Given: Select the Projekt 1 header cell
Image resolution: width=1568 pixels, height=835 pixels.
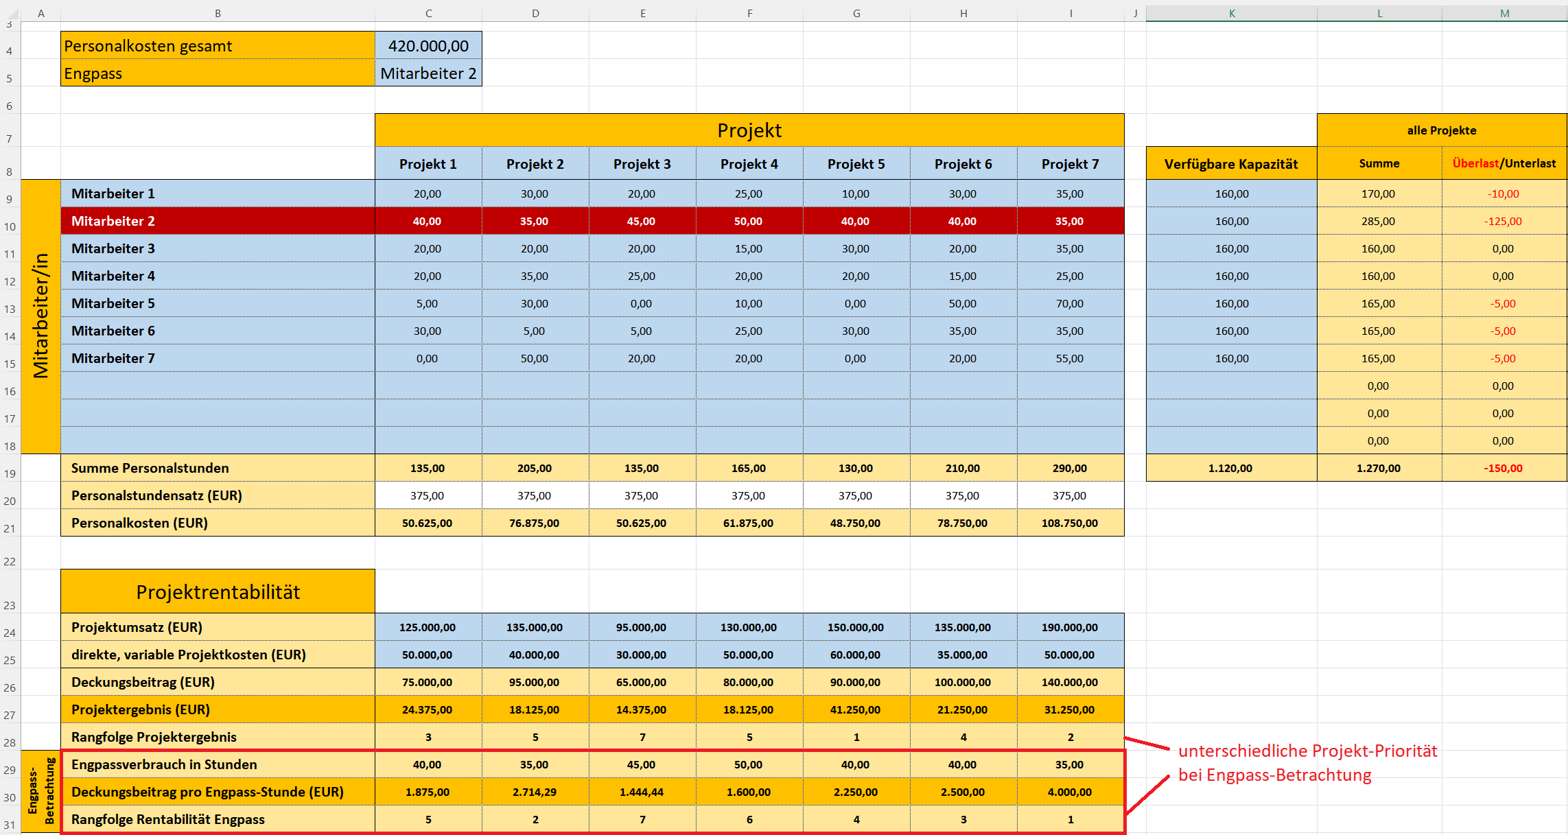Looking at the screenshot, I should click(428, 163).
